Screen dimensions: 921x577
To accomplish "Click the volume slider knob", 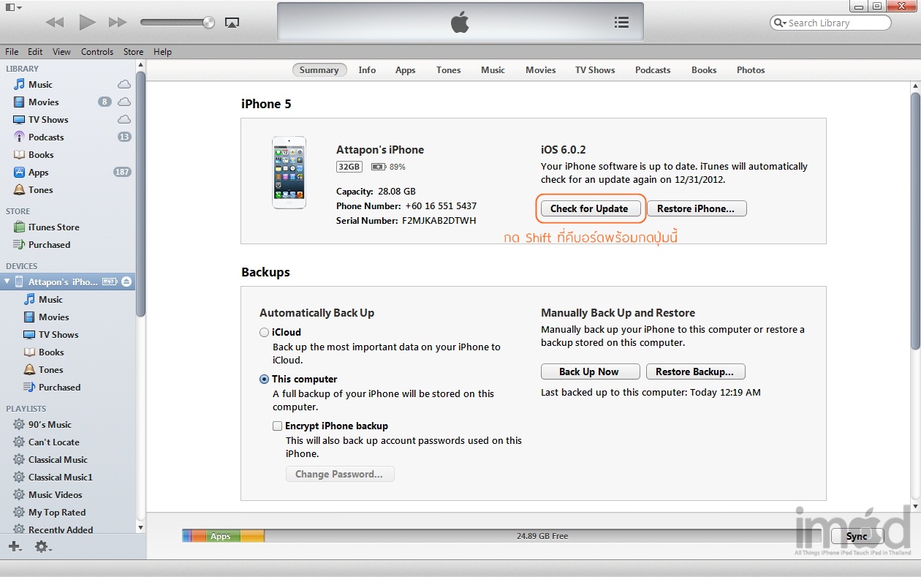I will [209, 23].
